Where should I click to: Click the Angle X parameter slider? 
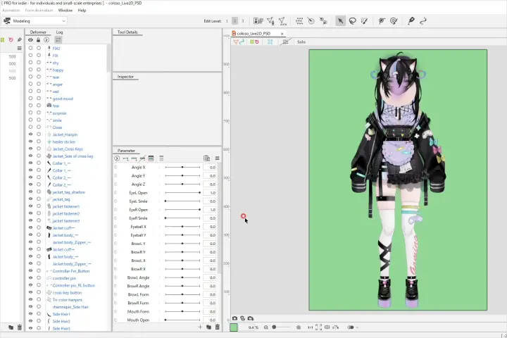pos(182,167)
